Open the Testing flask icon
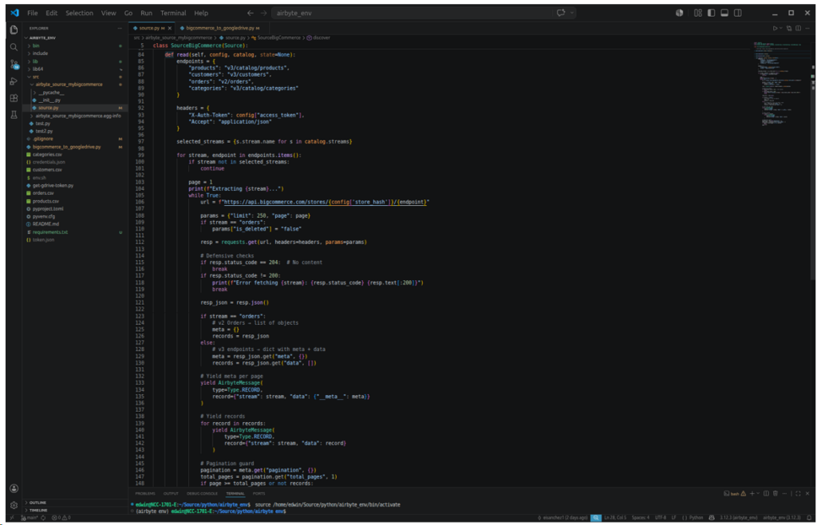The image size is (817, 525). pyautogui.click(x=14, y=115)
